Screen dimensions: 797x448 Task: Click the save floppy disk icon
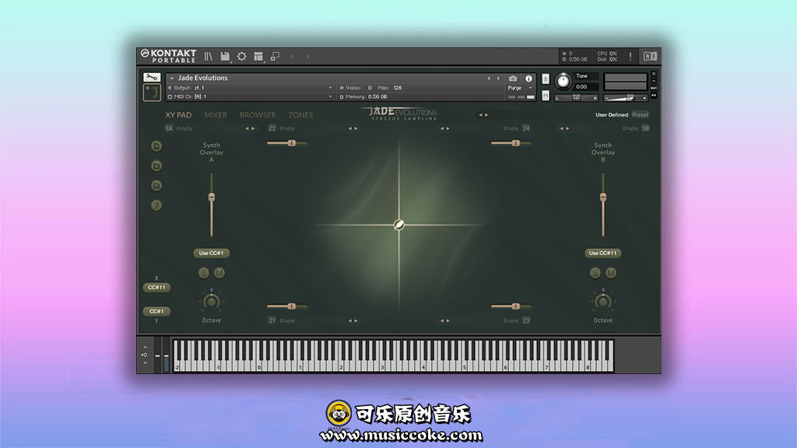tap(225, 56)
